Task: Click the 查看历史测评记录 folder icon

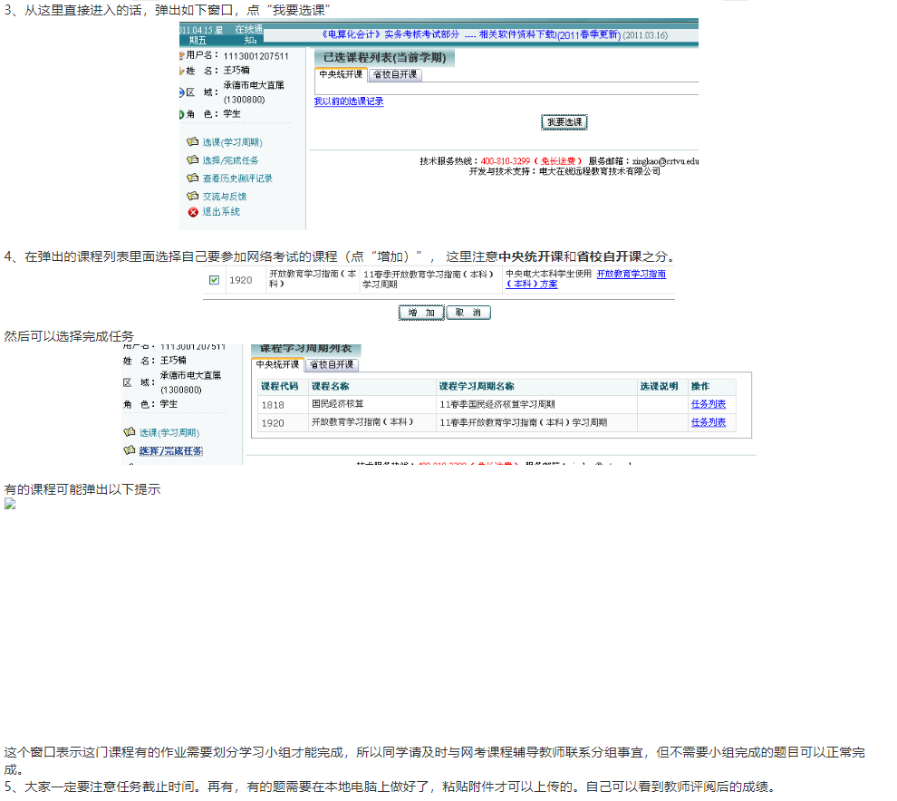Action: coord(192,177)
